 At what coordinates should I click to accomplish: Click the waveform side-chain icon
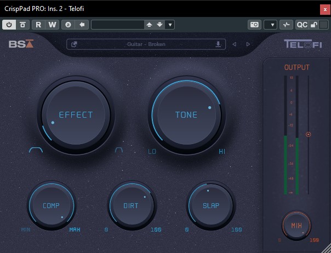tap(286, 25)
